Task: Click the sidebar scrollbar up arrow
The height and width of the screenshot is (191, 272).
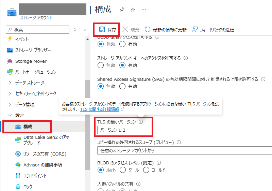Action: pyautogui.click(x=87, y=39)
